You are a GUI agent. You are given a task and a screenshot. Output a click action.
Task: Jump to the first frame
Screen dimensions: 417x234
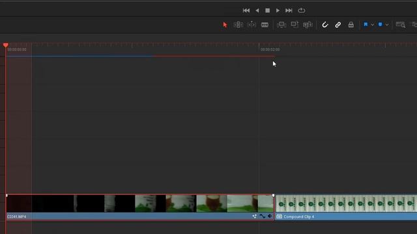pos(246,10)
